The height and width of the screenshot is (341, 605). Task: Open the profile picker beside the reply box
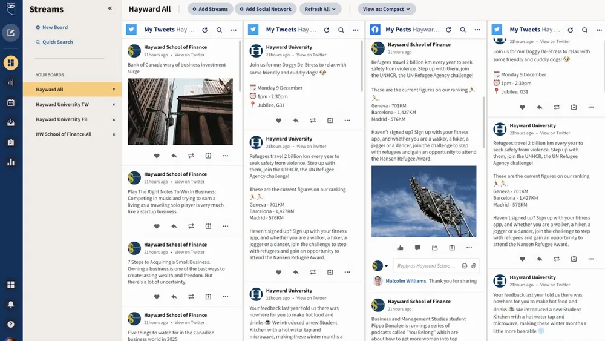[x=381, y=266]
